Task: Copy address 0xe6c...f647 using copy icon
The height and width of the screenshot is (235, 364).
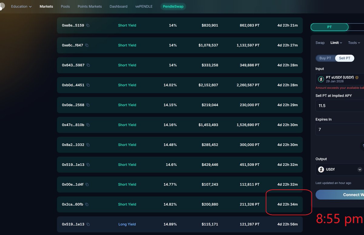Action: 87,45
